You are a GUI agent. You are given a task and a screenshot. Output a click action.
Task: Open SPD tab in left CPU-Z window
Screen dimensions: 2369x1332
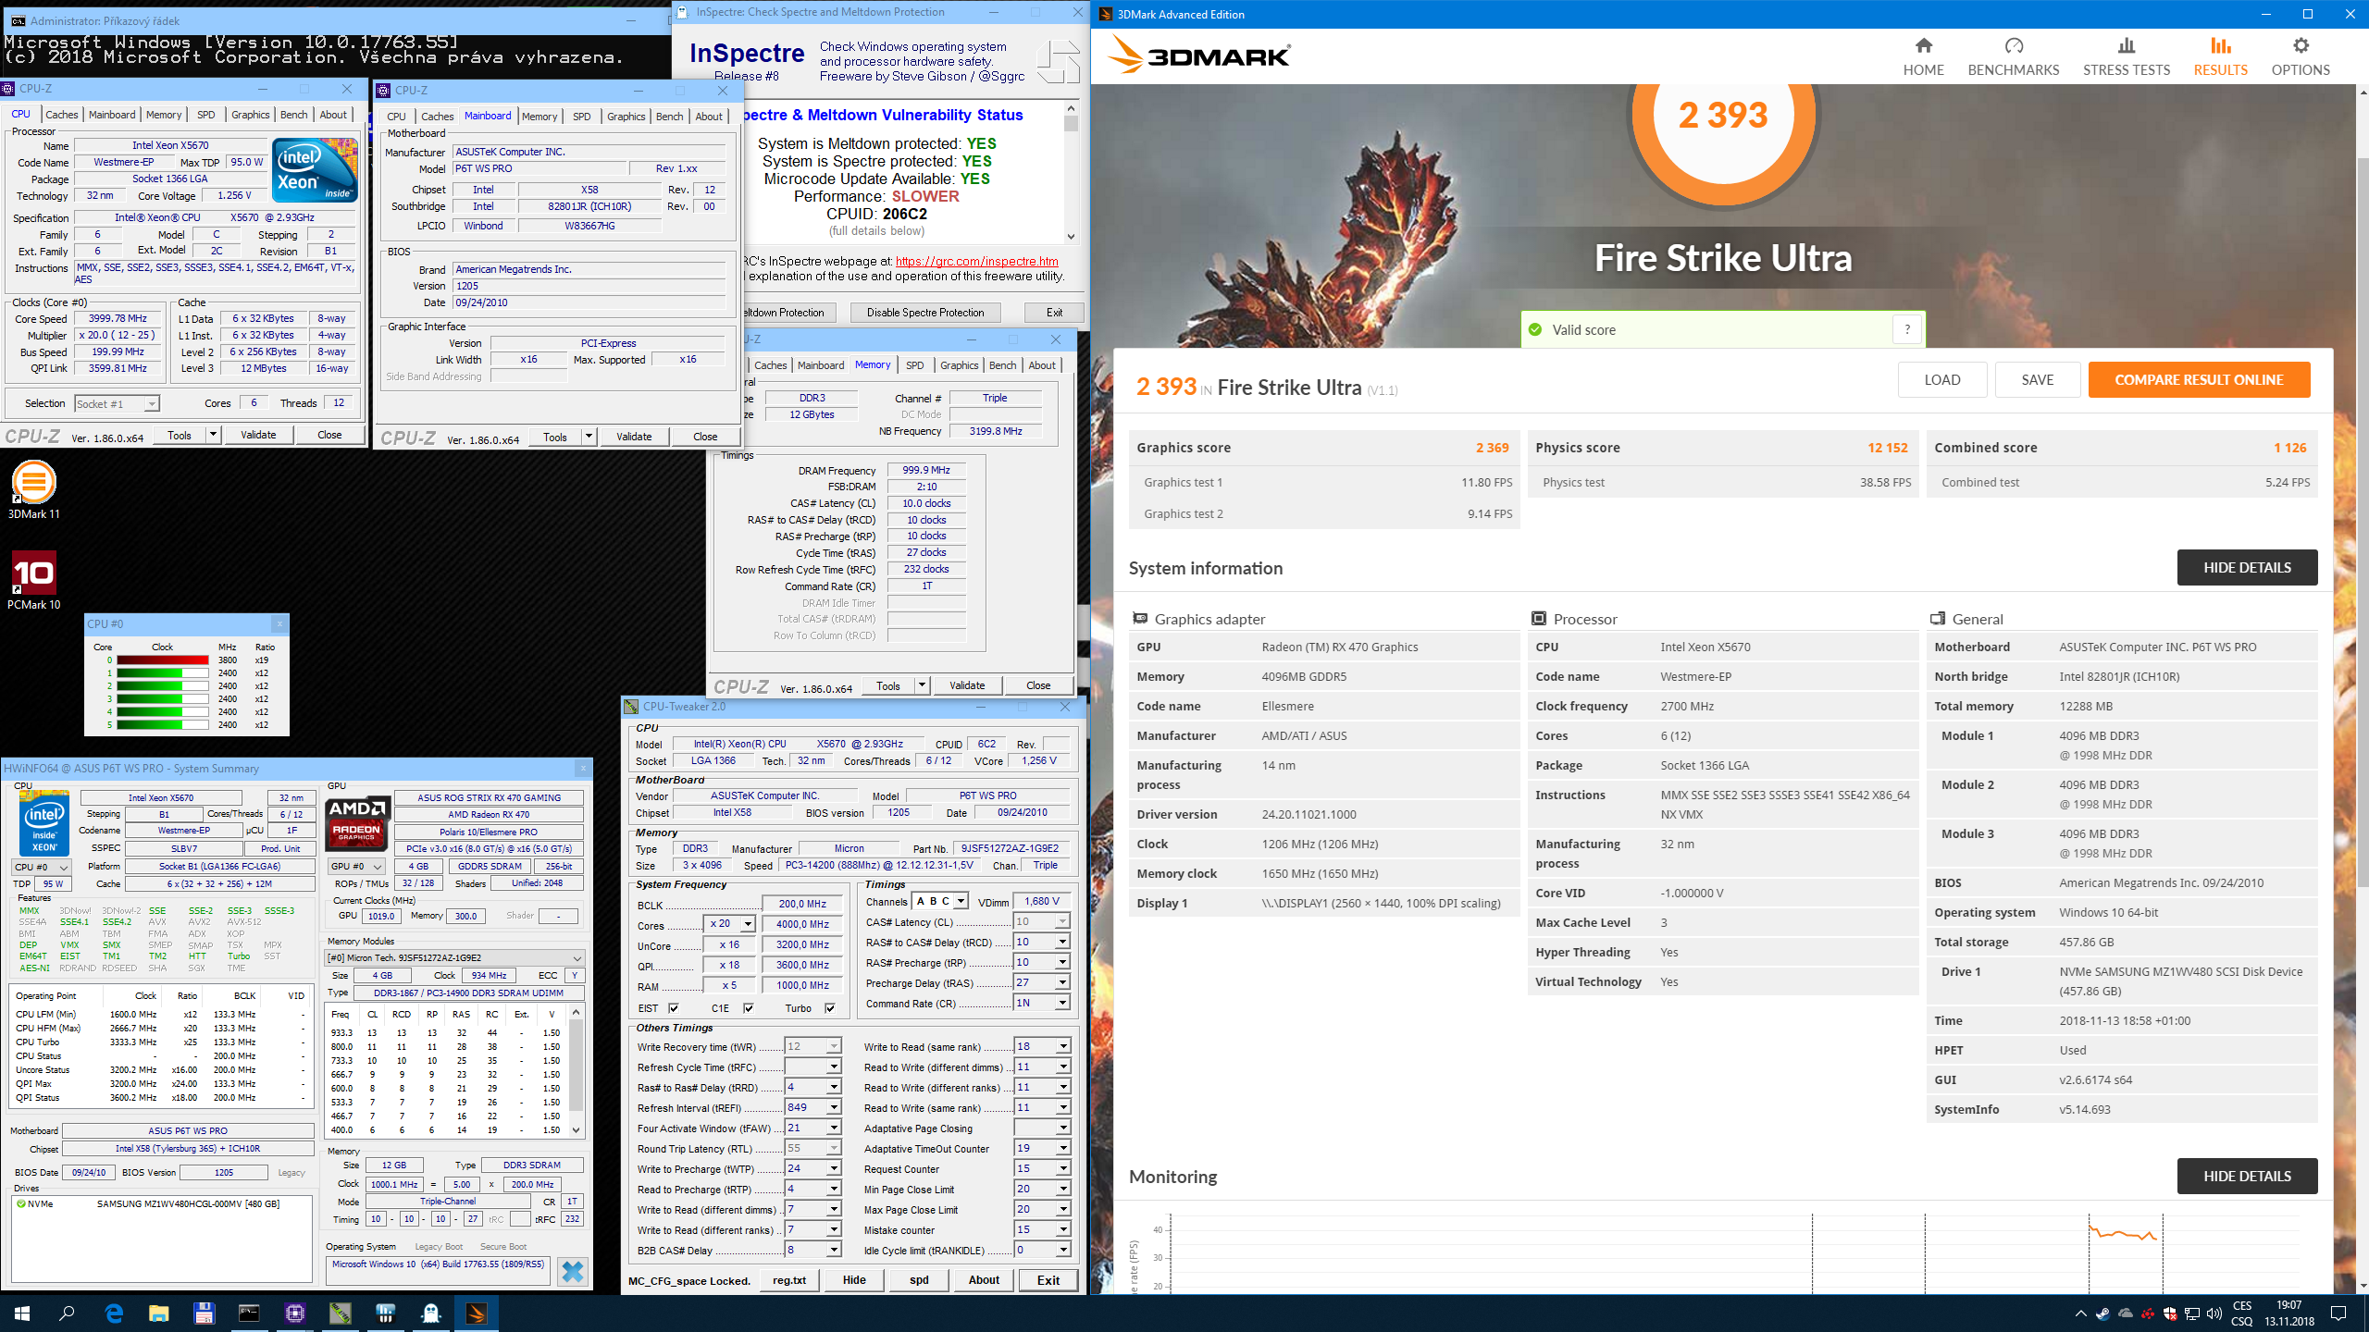pos(206,115)
